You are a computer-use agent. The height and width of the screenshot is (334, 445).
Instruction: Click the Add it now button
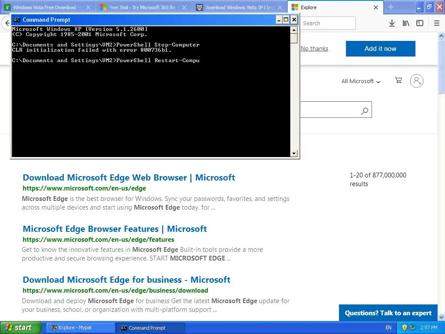click(380, 49)
